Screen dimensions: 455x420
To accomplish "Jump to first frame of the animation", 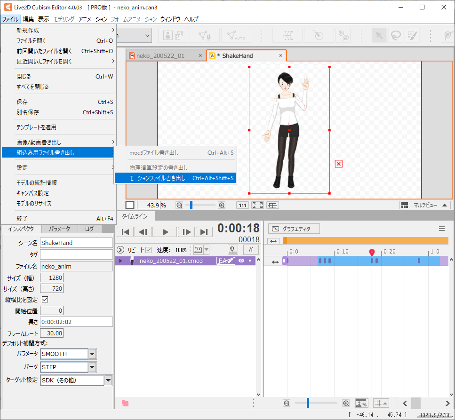I will (x=125, y=231).
